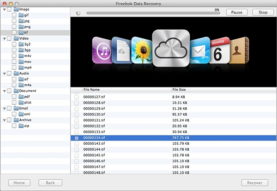Viewport: 277px width, 191px height.
Task: Select file 00000133.tif
Action: click(x=174, y=132)
